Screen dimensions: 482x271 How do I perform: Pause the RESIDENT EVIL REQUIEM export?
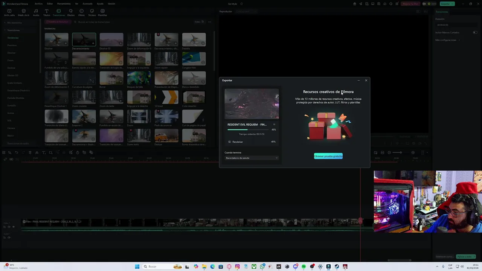274,125
